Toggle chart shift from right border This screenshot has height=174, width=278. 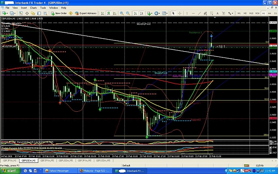click(x=141, y=13)
